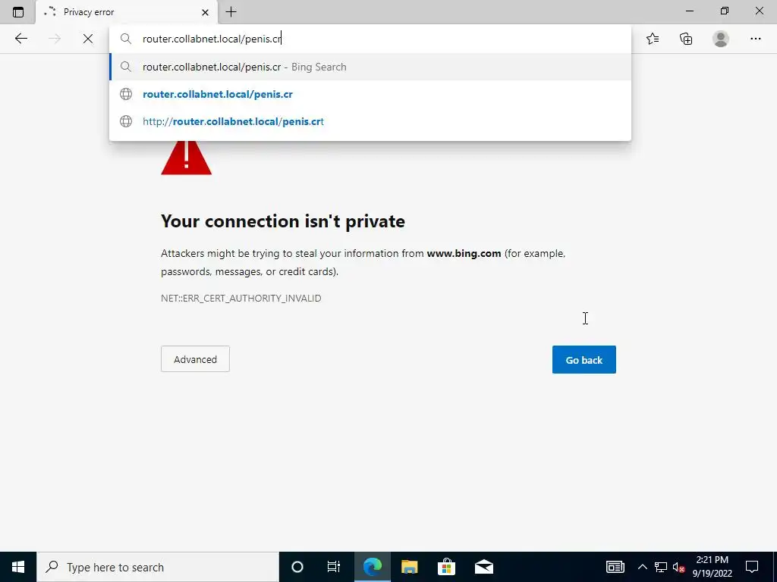This screenshot has width=777, height=582.
Task: Click the Microsoft Edge taskbar icon
Action: pyautogui.click(x=372, y=567)
